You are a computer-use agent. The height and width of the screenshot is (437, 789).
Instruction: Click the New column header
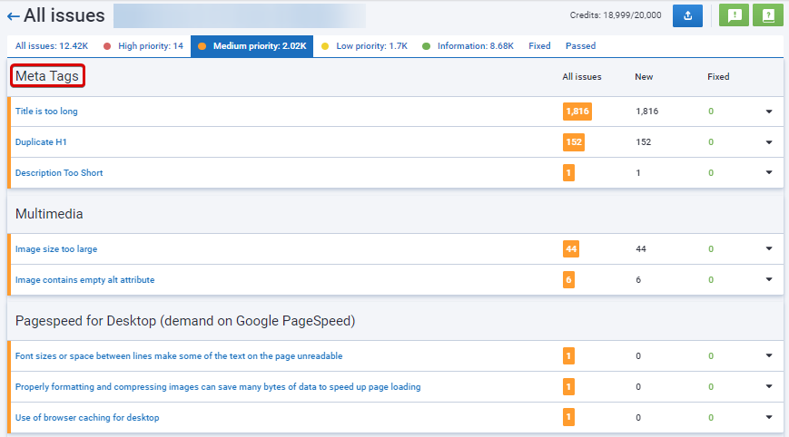(x=644, y=77)
